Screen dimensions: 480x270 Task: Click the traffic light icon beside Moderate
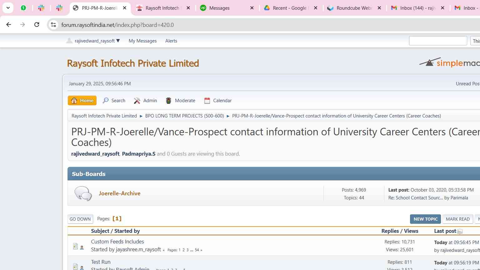click(x=168, y=100)
